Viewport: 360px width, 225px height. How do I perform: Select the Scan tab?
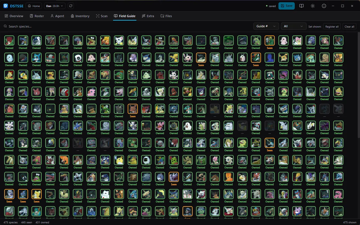pos(102,16)
